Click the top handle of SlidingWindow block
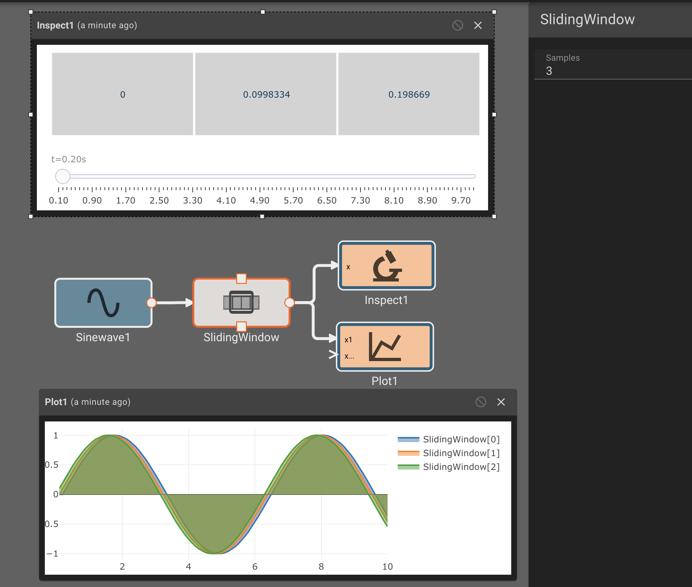692x587 pixels. [x=242, y=278]
